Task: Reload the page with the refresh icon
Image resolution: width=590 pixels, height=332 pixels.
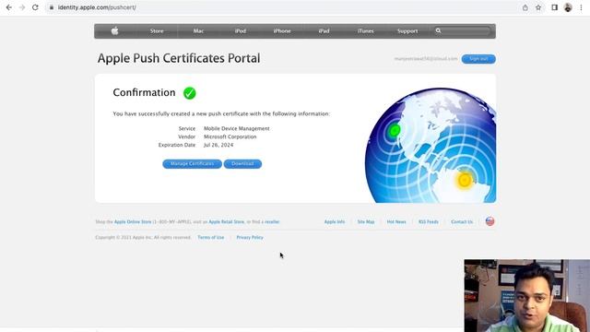Action: pyautogui.click(x=35, y=7)
